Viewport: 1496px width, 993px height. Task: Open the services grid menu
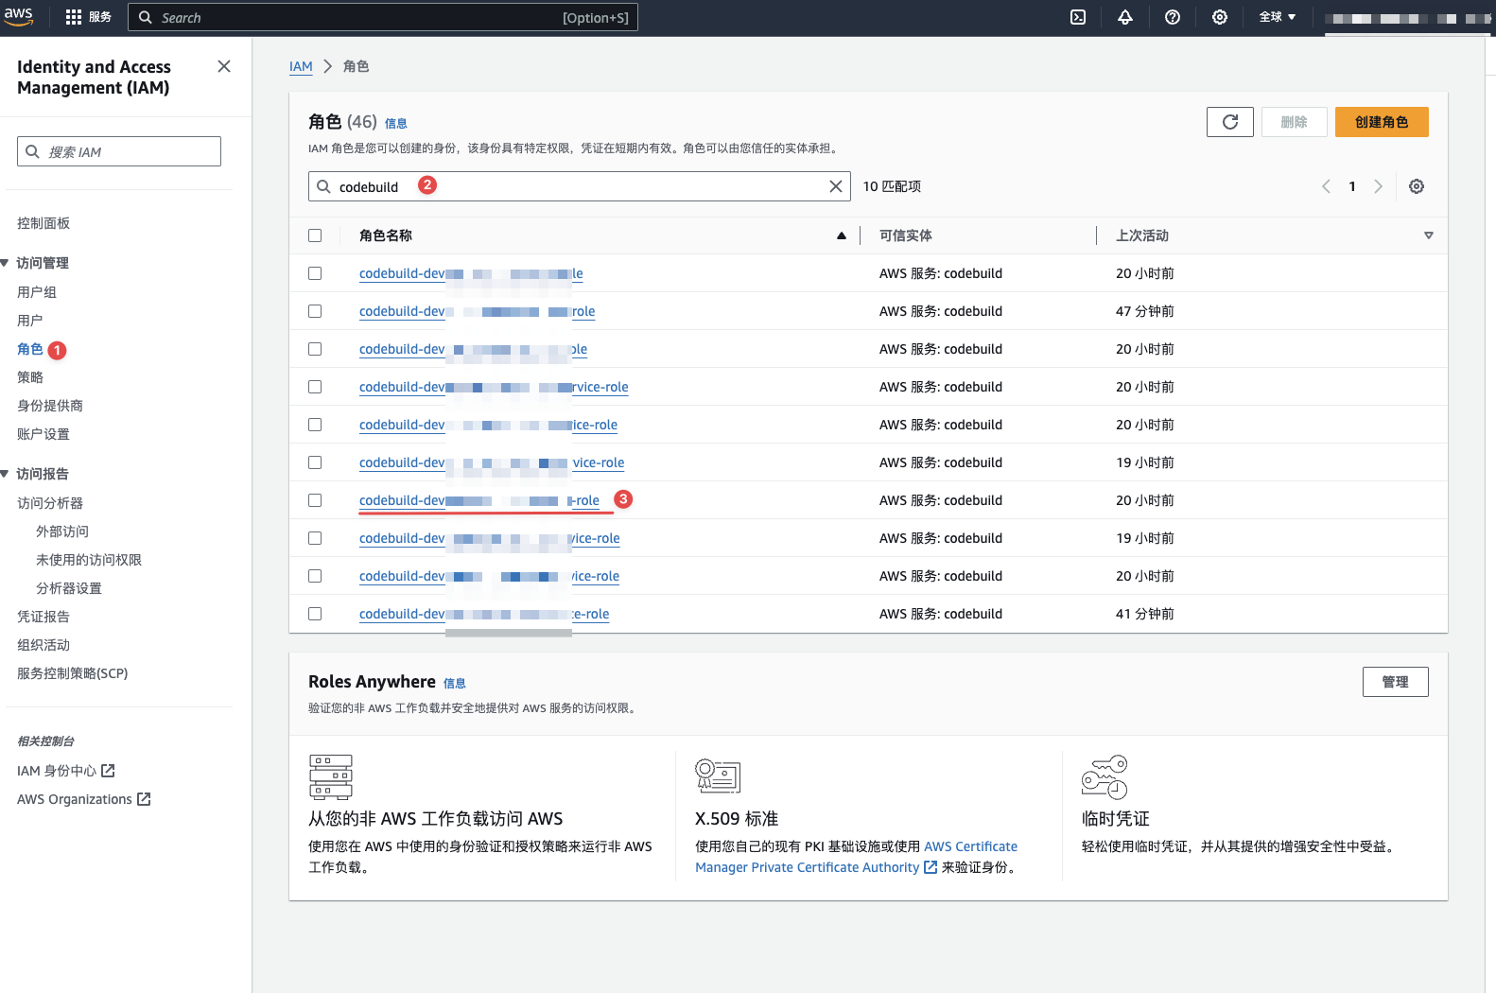[x=88, y=17]
